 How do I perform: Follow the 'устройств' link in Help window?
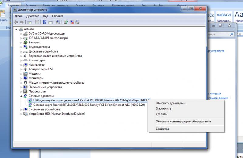217,51
